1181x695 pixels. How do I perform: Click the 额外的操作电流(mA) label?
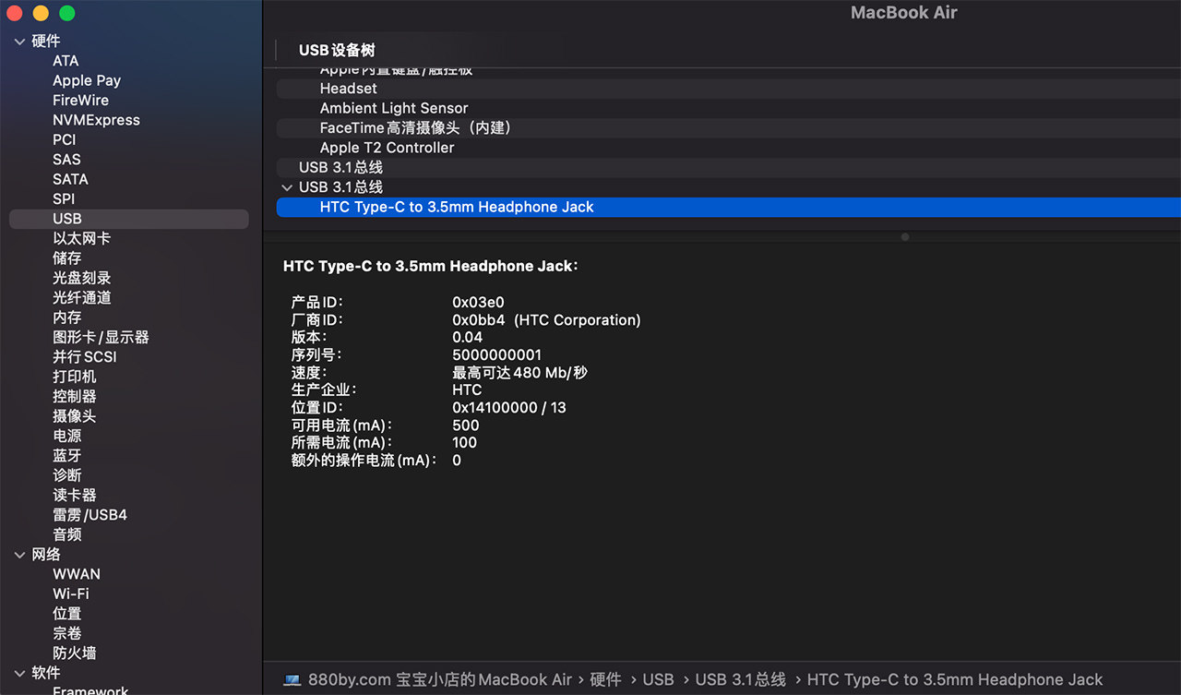pos(364,461)
